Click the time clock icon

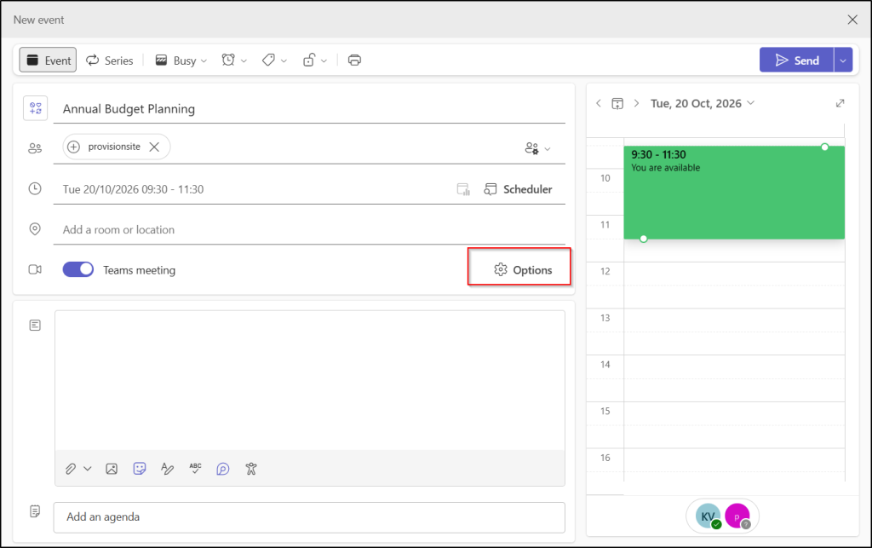coord(35,188)
